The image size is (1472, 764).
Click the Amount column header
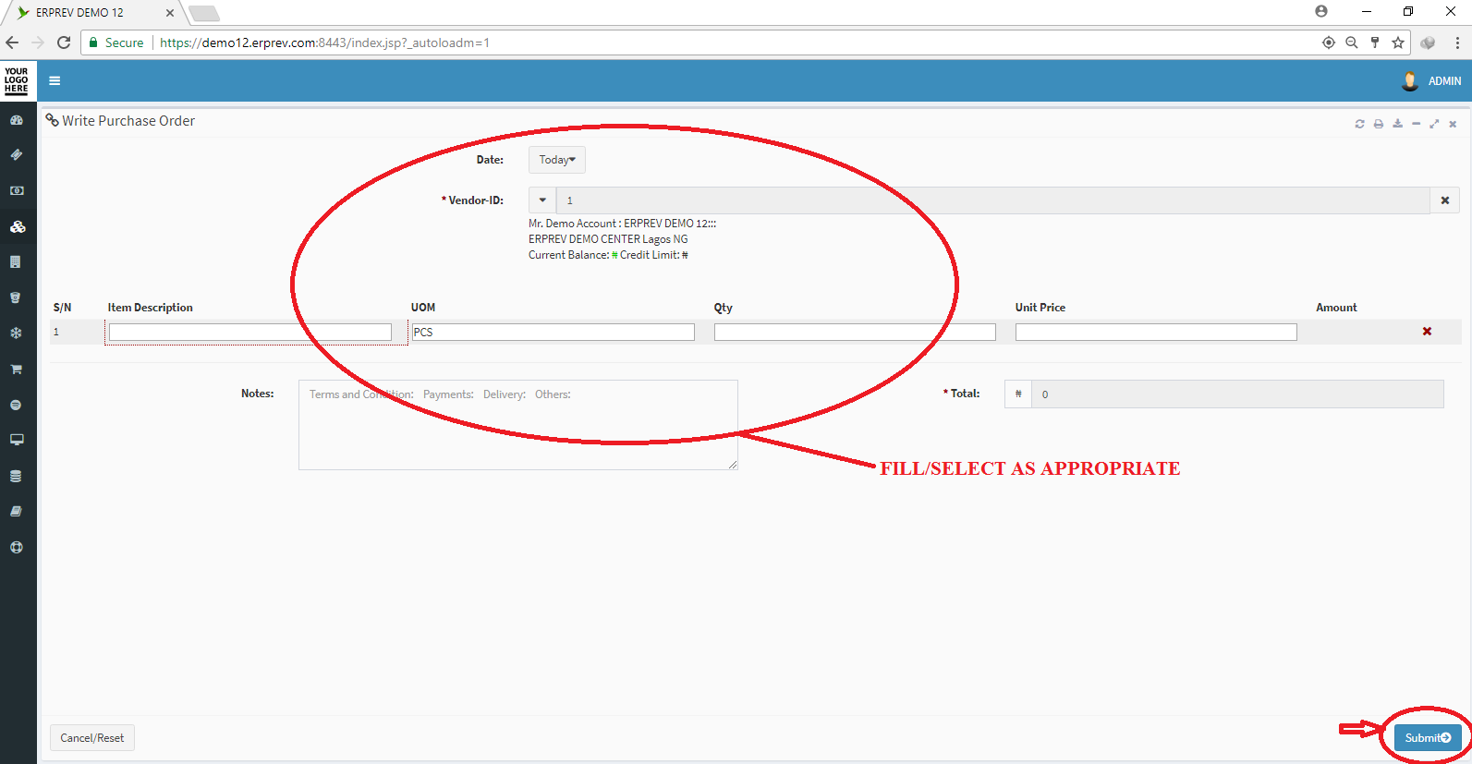tap(1336, 308)
